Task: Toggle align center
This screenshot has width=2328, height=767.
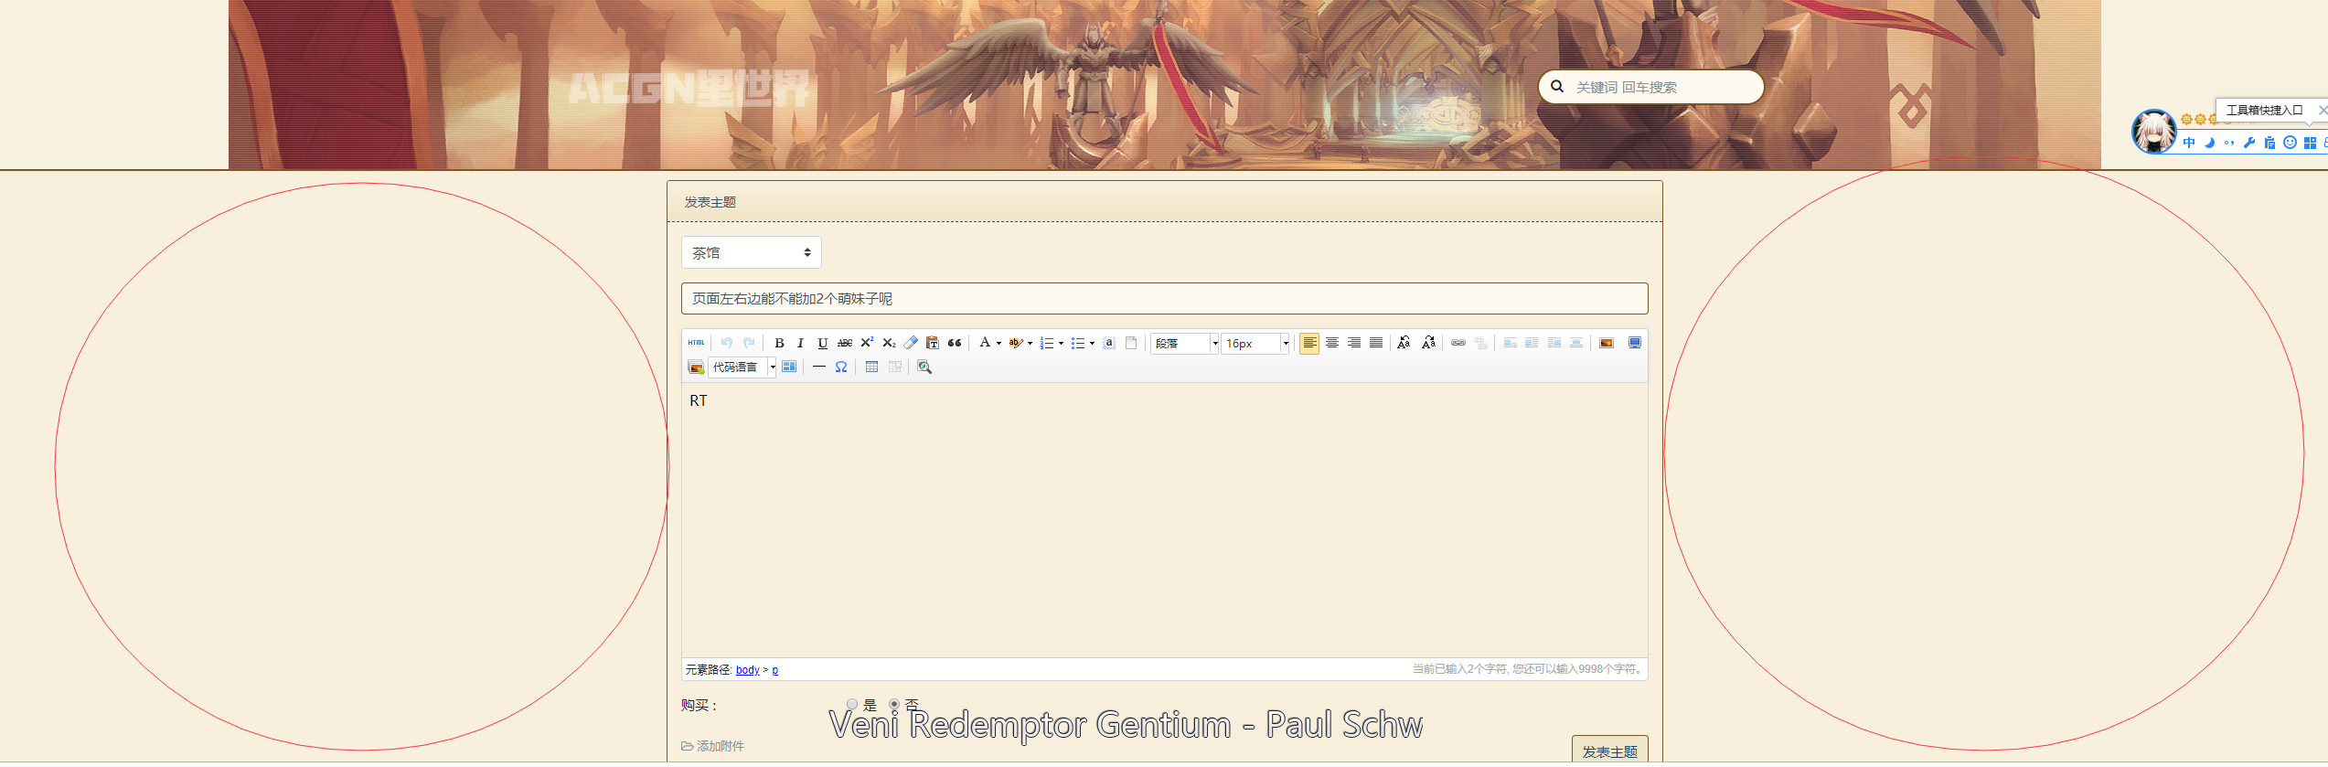Action: (1332, 343)
